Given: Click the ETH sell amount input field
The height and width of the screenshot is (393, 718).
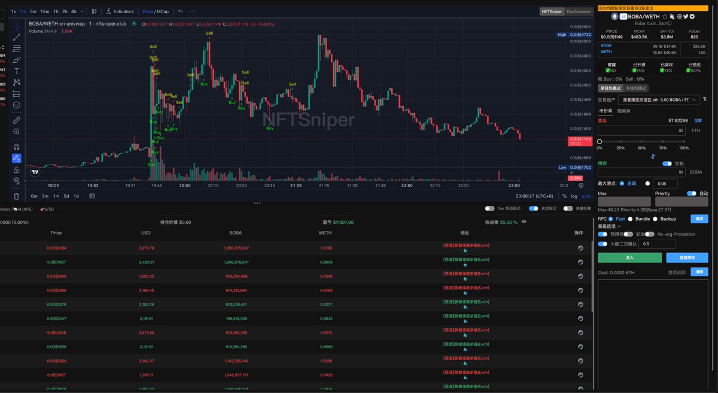Looking at the screenshot, I should [641, 130].
